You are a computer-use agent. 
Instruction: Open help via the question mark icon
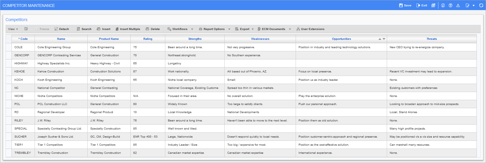451,5
